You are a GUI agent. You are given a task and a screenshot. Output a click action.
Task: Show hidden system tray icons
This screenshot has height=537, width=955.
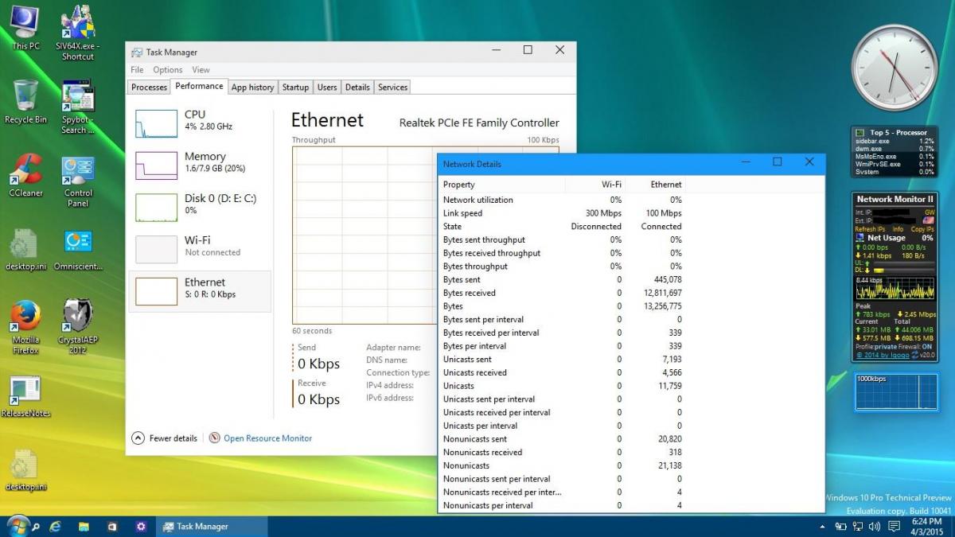(823, 527)
